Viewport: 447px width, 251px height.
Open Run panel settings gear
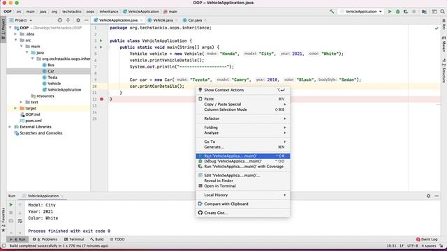pyautogui.click(x=428, y=196)
